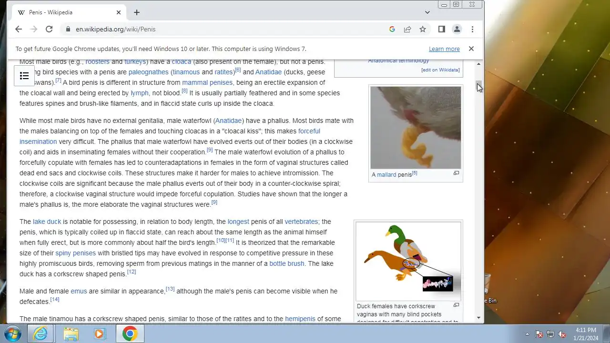Show hidden system tray icons
610x343 pixels.
pyautogui.click(x=527, y=334)
